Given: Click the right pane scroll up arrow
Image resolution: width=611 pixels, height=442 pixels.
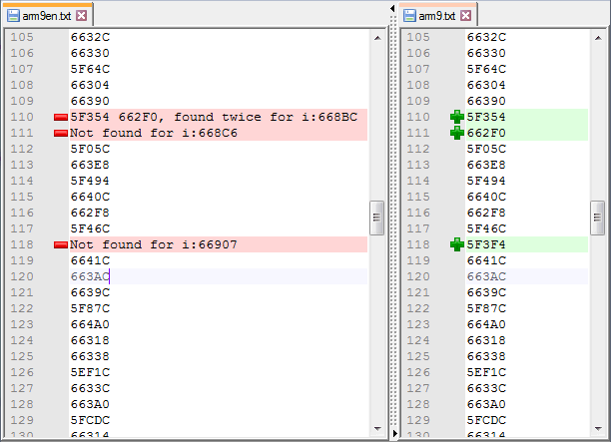Looking at the screenshot, I should point(598,38).
